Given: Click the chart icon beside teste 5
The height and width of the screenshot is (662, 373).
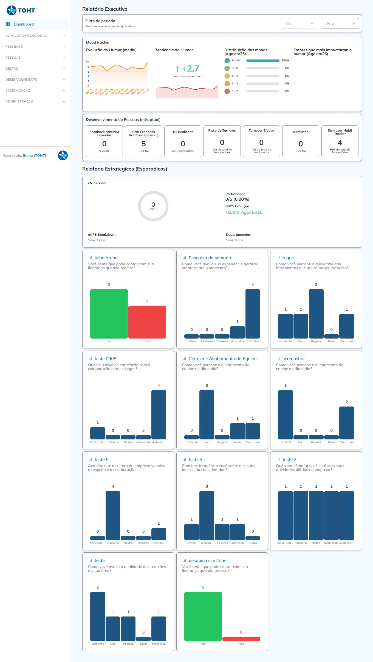Looking at the screenshot, I should coord(90,460).
